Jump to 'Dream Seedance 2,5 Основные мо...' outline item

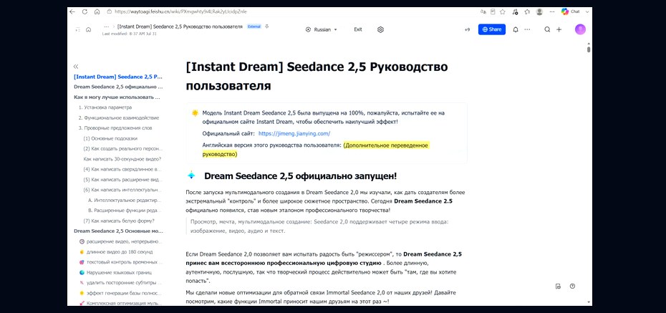118,231
